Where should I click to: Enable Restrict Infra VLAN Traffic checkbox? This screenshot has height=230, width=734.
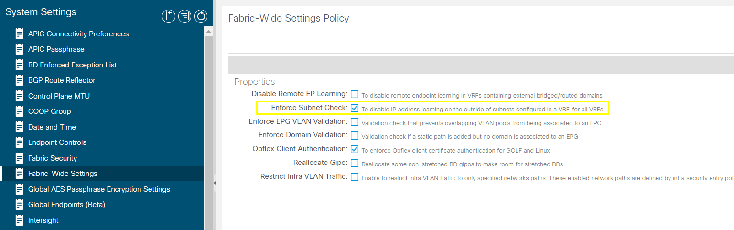click(x=355, y=177)
